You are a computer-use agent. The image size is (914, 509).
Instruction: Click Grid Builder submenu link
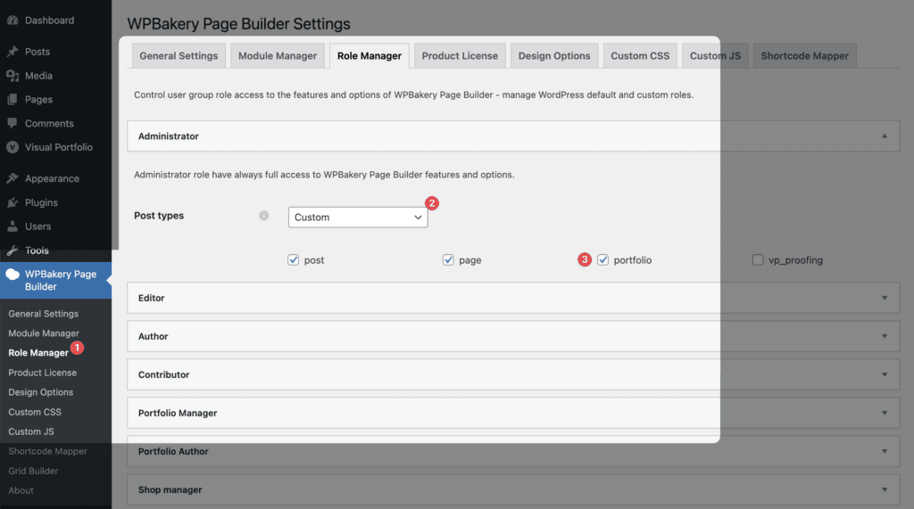[x=33, y=472]
